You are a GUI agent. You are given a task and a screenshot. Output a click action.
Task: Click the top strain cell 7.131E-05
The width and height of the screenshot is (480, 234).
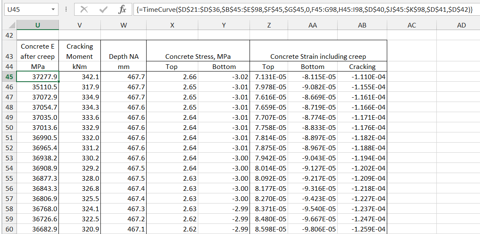pos(269,77)
